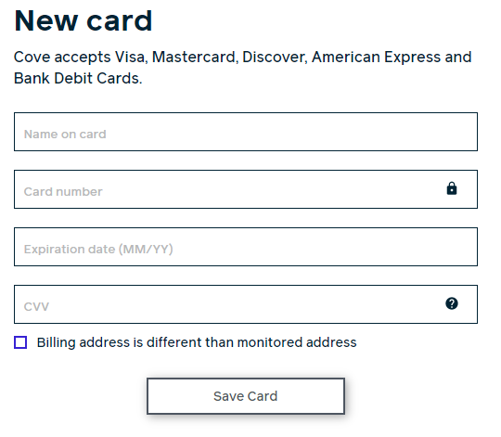Click the 'Card number' placeholder text
The width and height of the screenshot is (501, 437).
63,192
